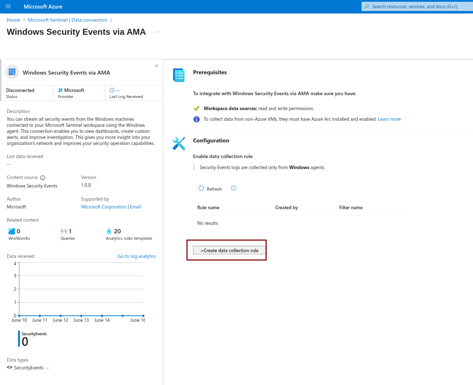The height and width of the screenshot is (385, 473).
Task: Click Microsoft Azure portal title
Action: coord(43,6)
